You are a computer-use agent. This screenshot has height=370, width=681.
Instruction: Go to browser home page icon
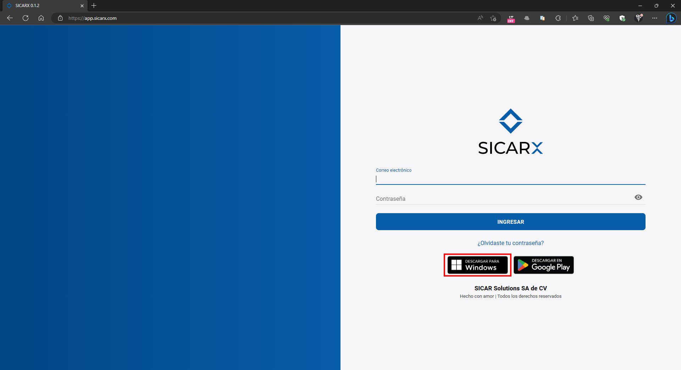pos(41,18)
